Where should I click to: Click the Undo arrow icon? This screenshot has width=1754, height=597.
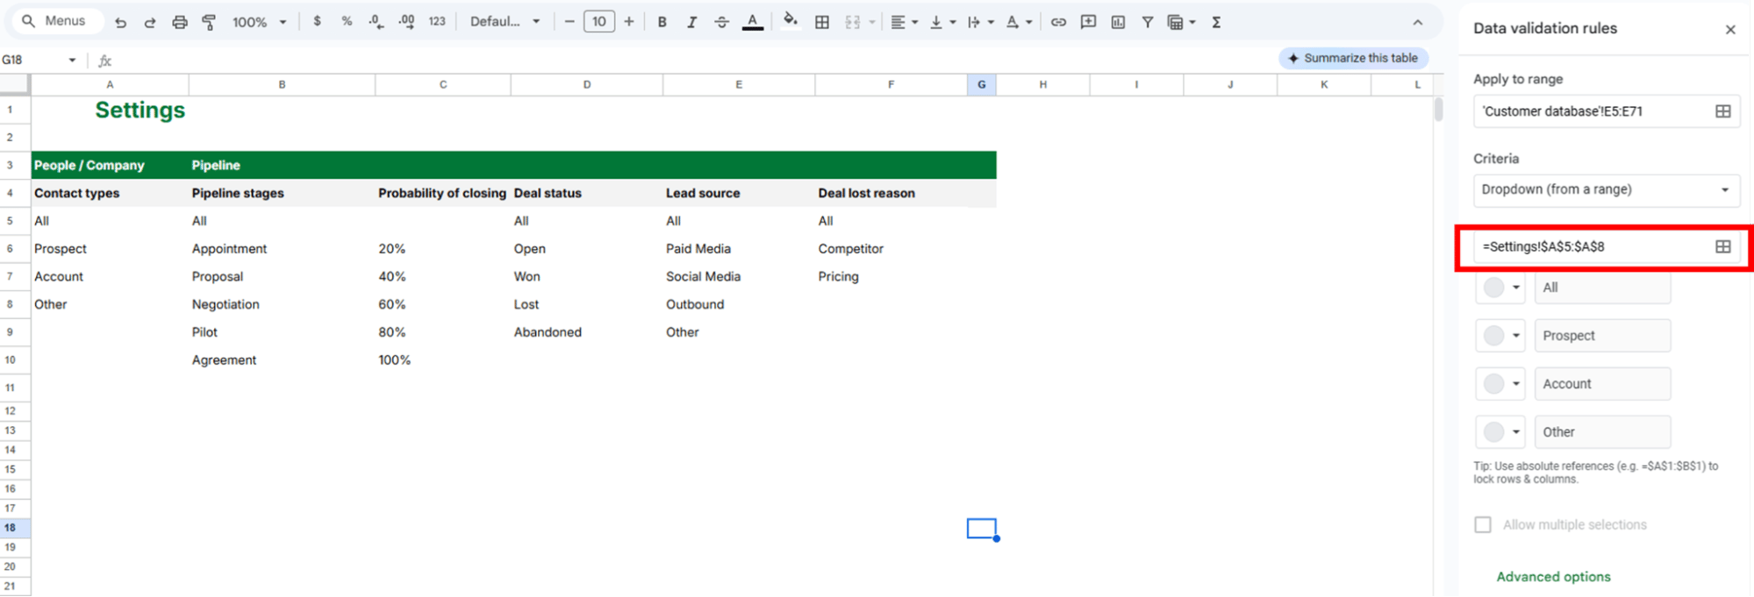(120, 22)
